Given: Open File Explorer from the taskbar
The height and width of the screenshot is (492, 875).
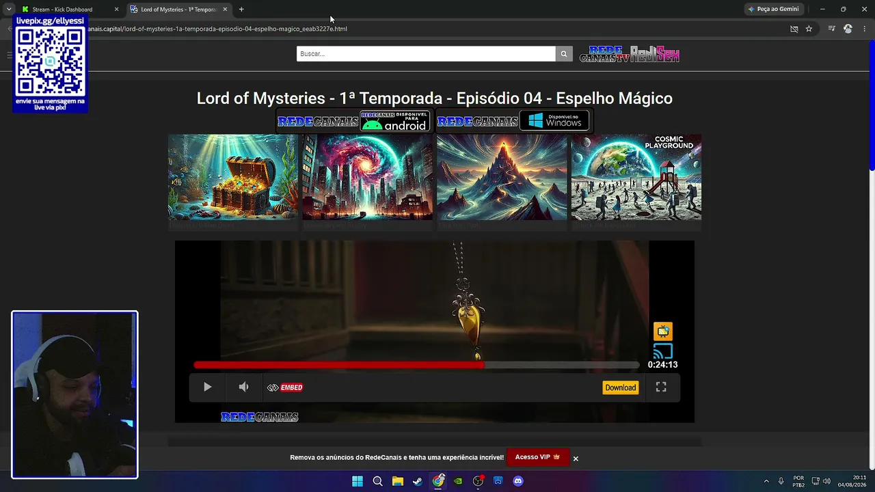Looking at the screenshot, I should (x=398, y=481).
